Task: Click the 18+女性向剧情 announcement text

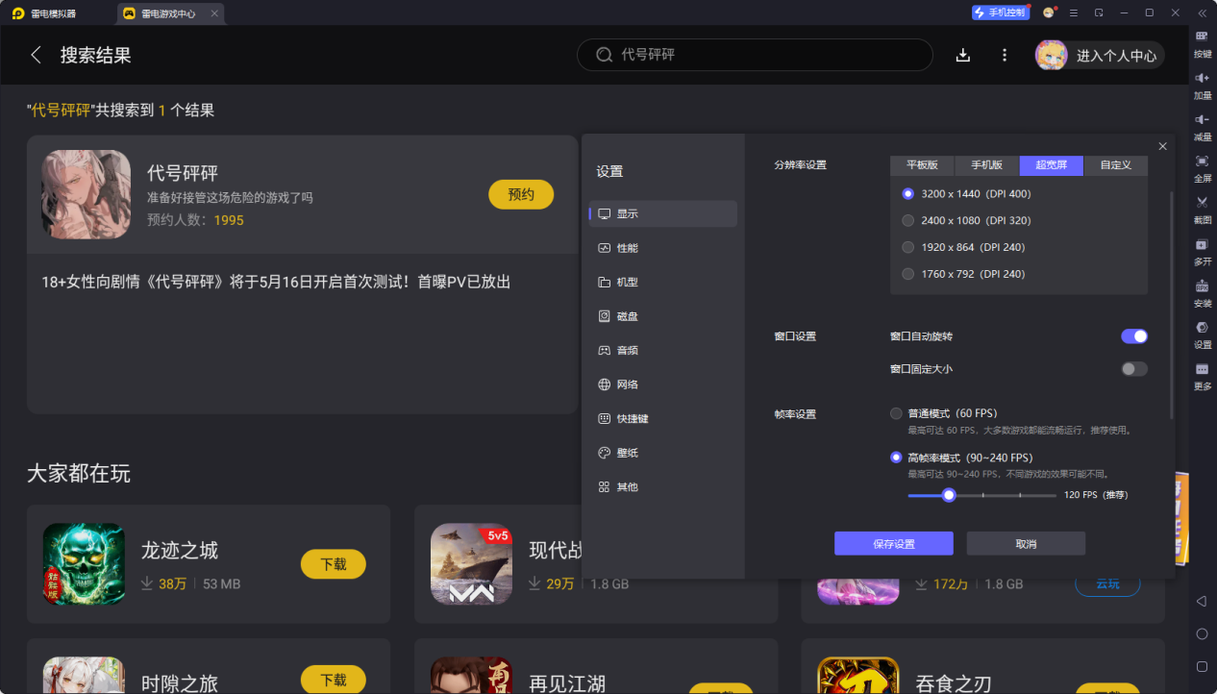Action: pos(276,282)
